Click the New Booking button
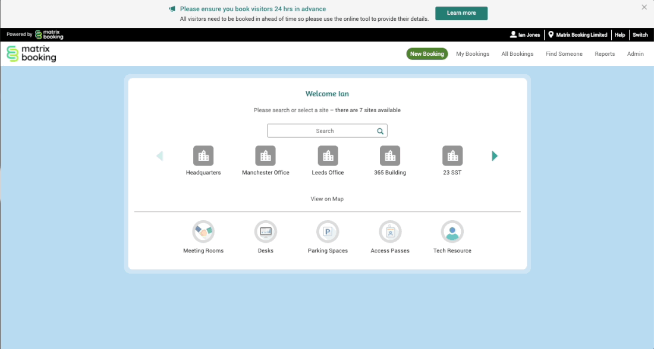 coord(427,54)
